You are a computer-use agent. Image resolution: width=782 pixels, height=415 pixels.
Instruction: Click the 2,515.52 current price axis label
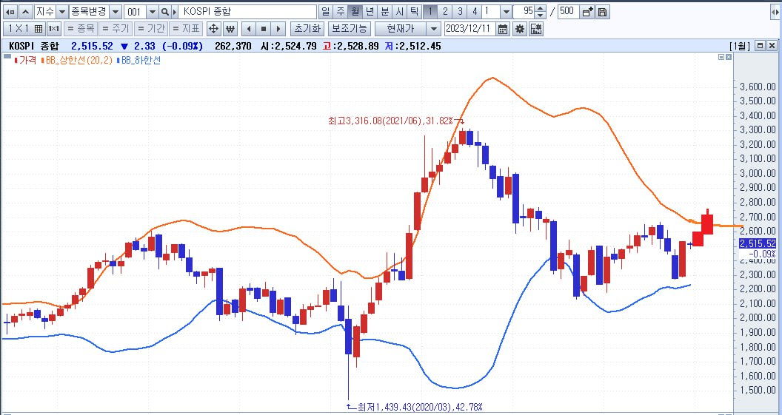pyautogui.click(x=758, y=243)
